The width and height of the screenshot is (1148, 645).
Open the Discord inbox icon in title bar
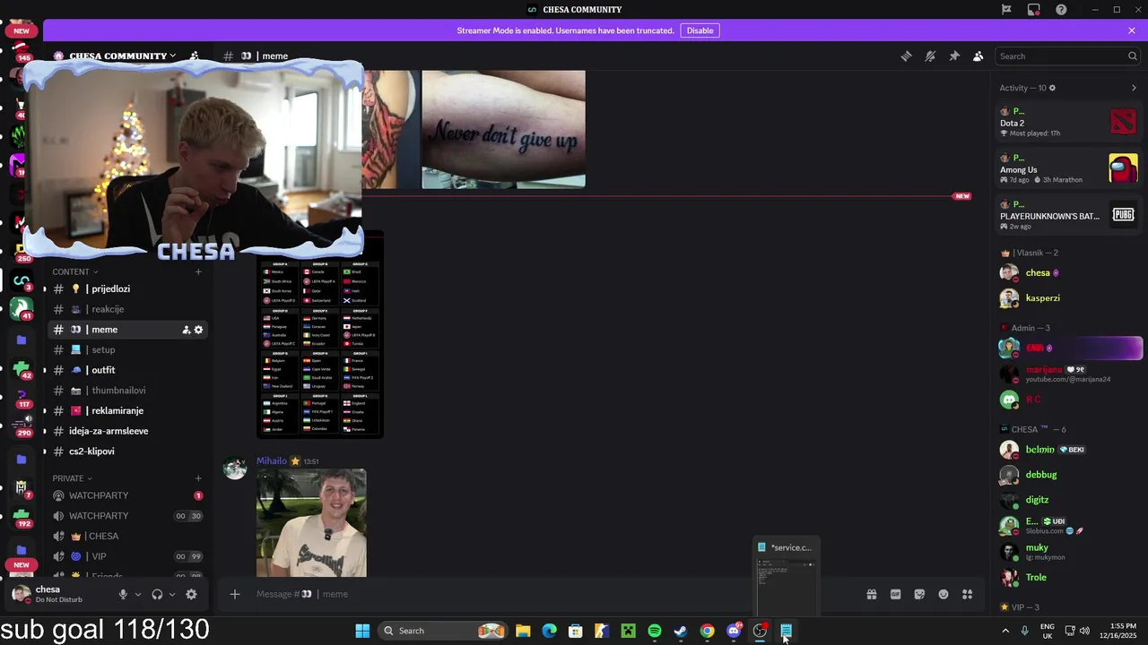(x=1034, y=10)
